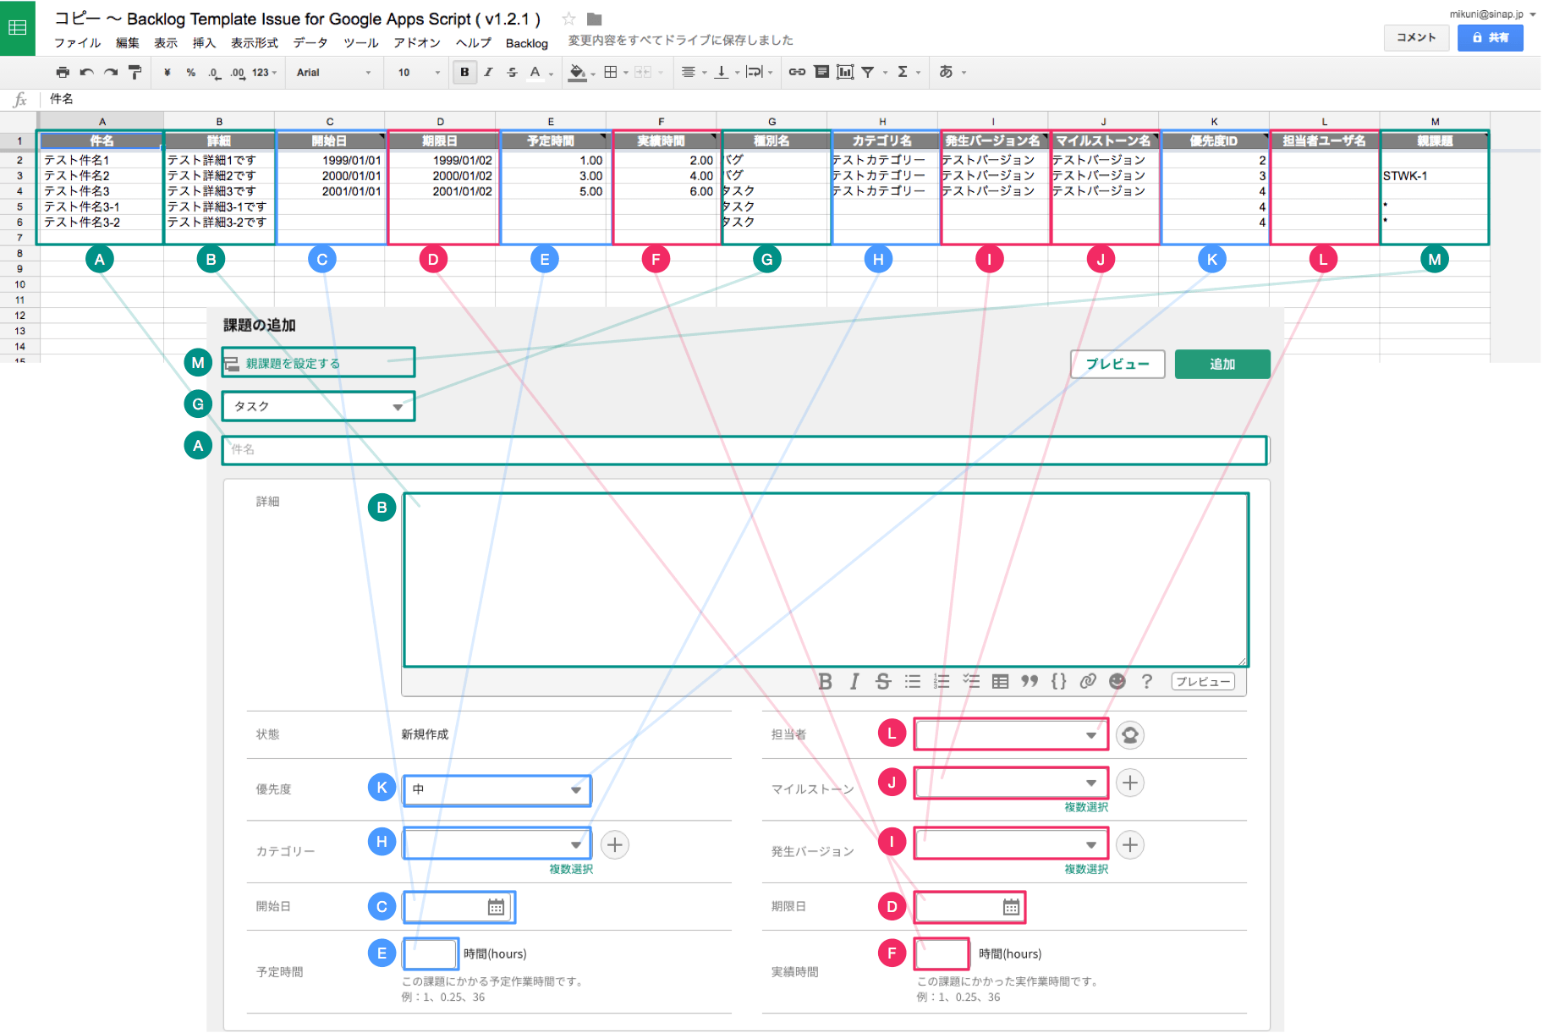Star this spreadsheet document

click(x=568, y=19)
